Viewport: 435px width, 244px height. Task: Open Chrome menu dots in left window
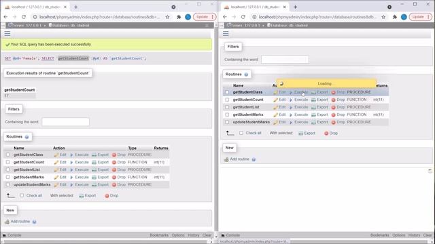click(x=213, y=17)
